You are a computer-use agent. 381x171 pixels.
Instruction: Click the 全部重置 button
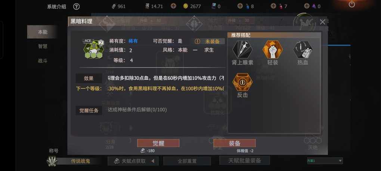coord(187,161)
